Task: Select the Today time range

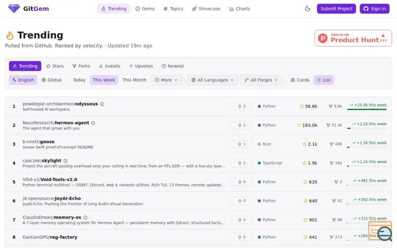Action: [x=79, y=80]
